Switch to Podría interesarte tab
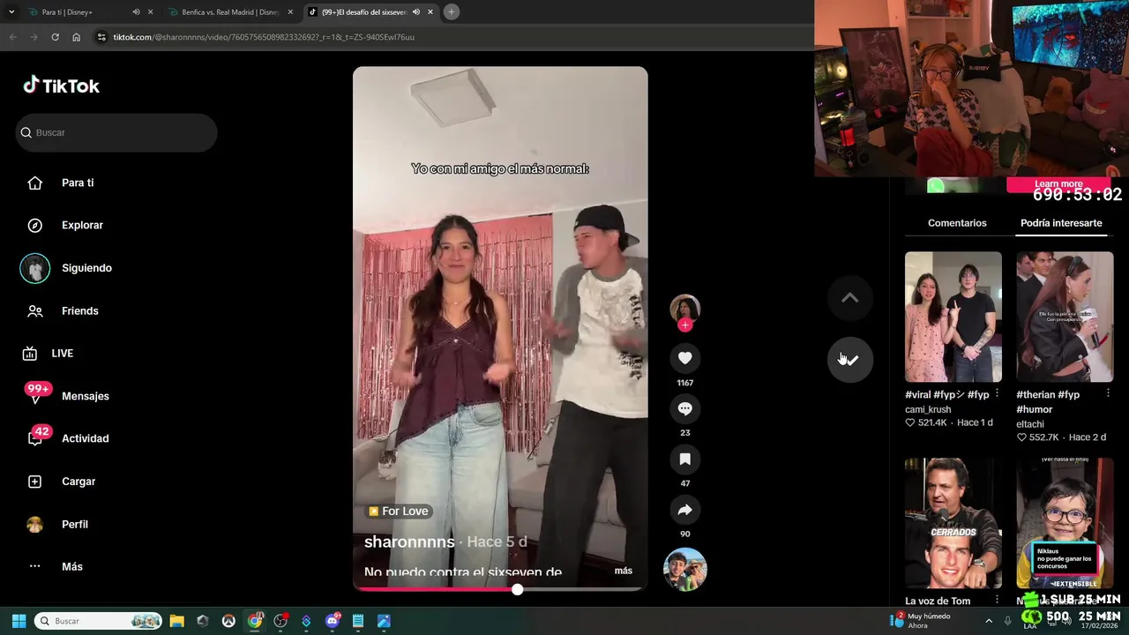 coord(1061,223)
